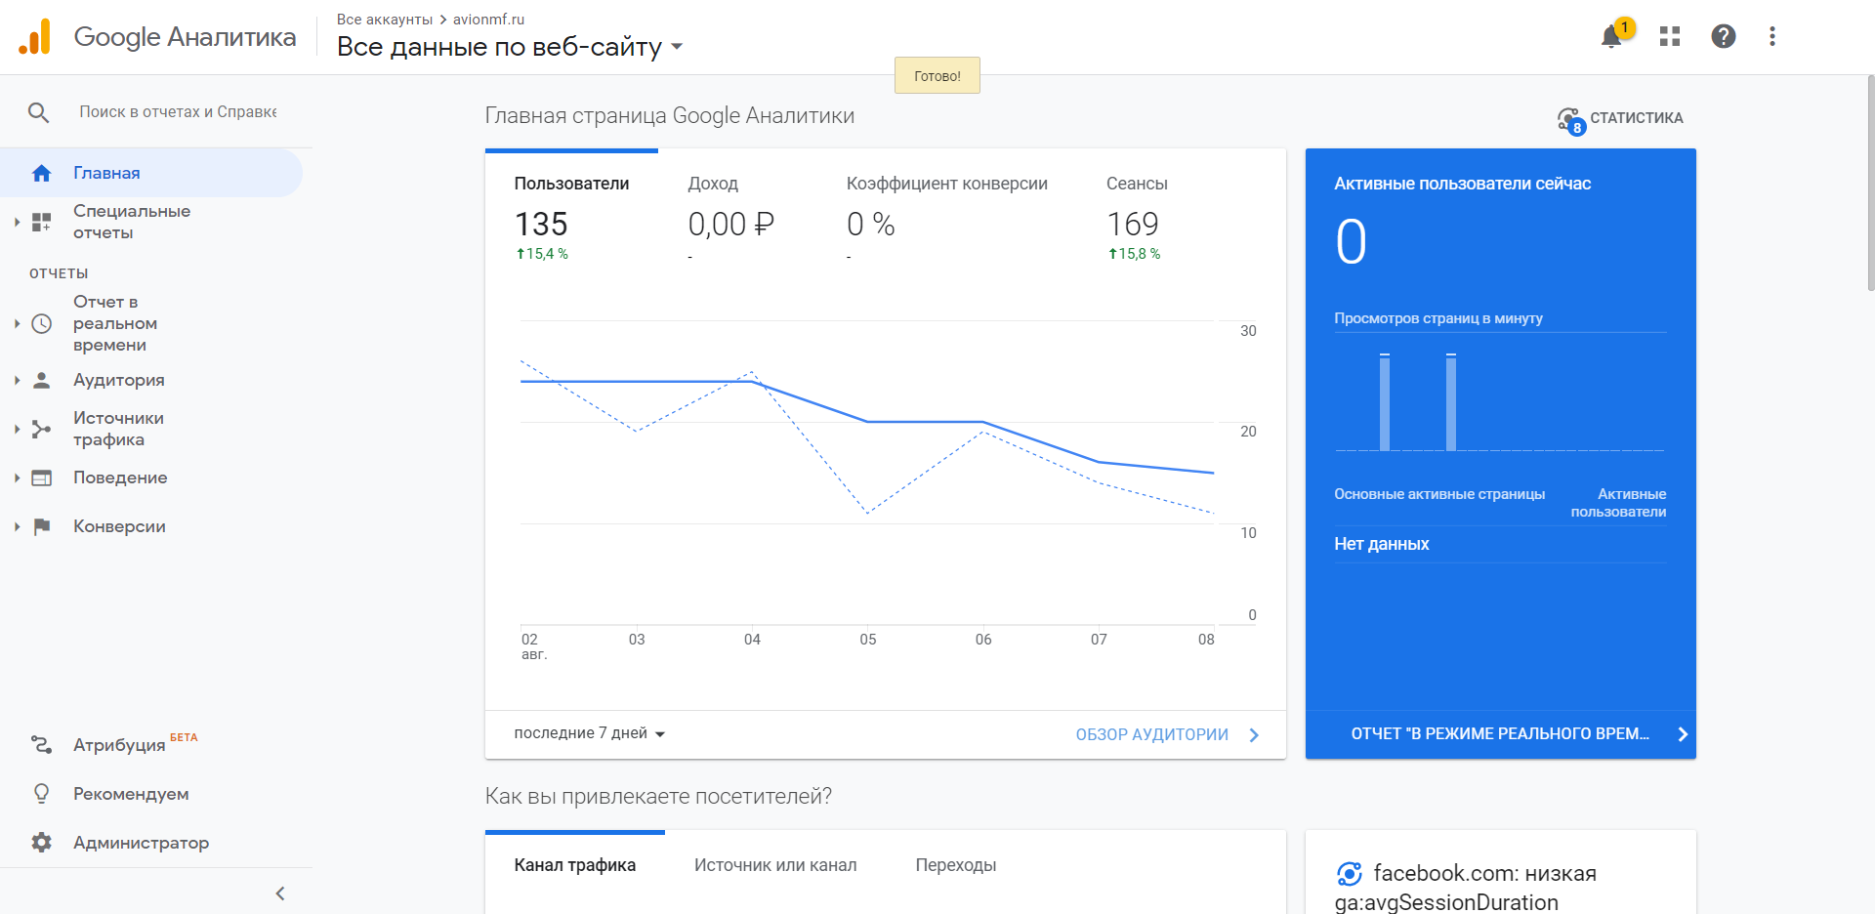1875x914 pixels.
Task: Open the ОТЧЕТ В РЕЖИМЕ РЕАЛЬНОГО ВРЕМ... link
Action: 1500,733
